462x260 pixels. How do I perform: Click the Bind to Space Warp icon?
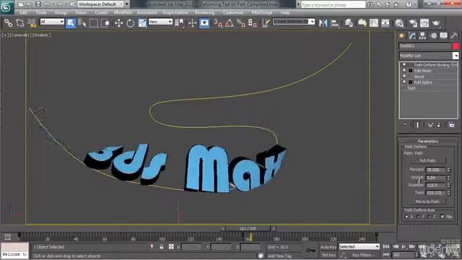[x=32, y=23]
